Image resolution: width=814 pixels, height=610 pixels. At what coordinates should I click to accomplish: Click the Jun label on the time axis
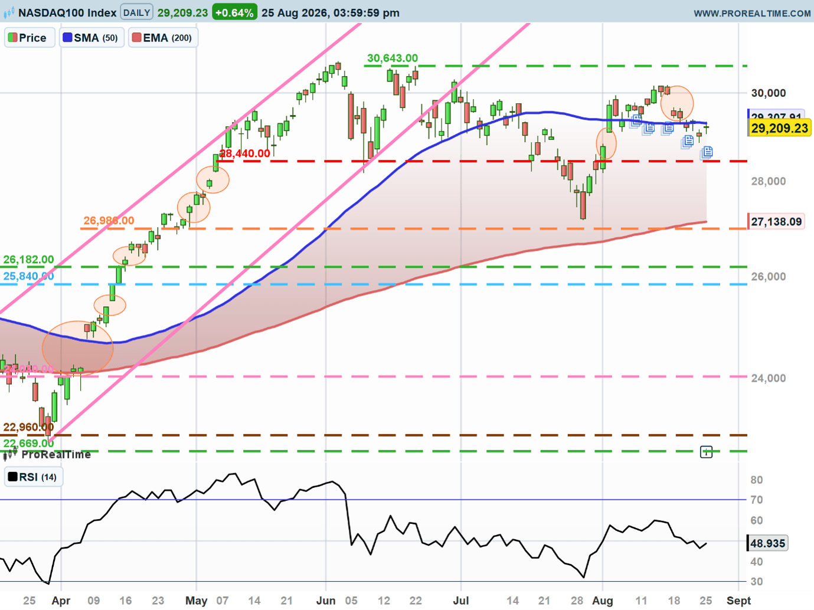coord(326,601)
